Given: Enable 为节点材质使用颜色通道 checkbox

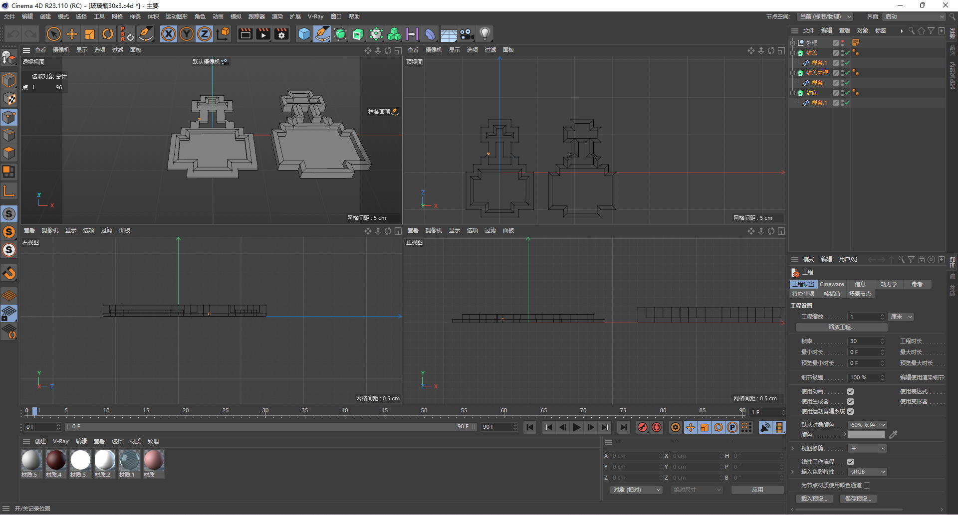Looking at the screenshot, I should 867,485.
